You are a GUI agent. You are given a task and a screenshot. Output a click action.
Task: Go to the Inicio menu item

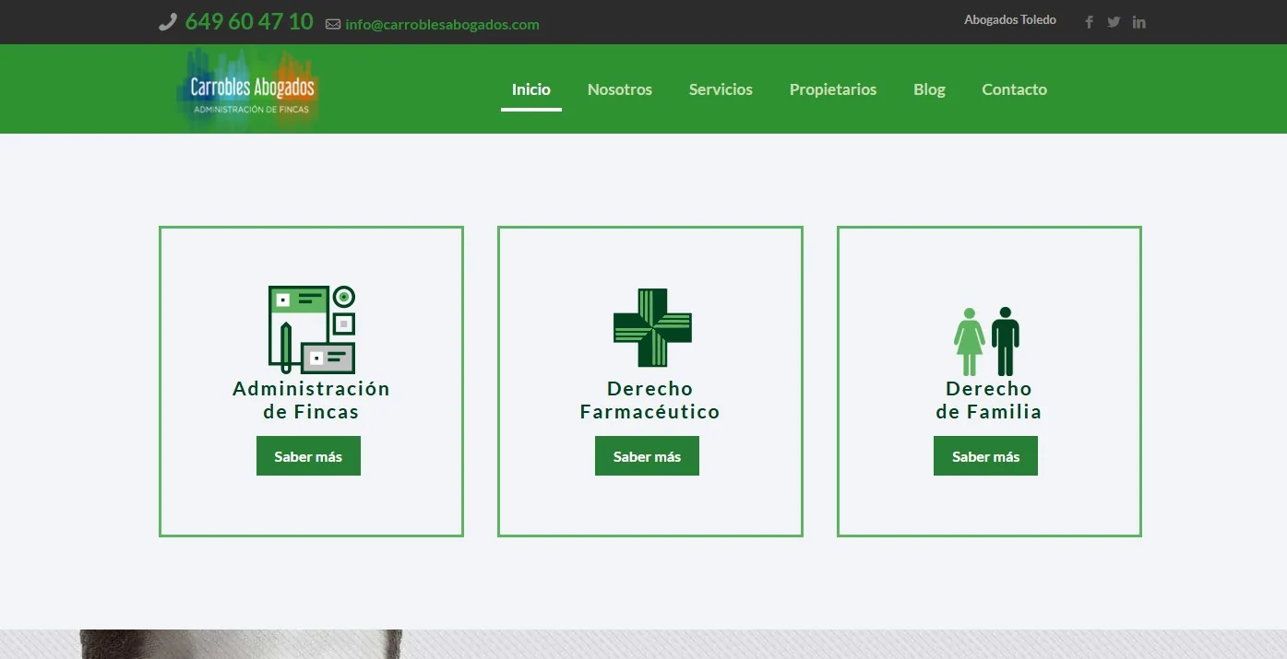tap(531, 89)
